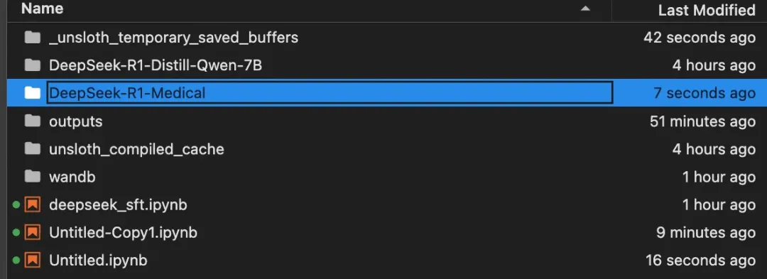Click the _unsloth_temporary_saved_buffers folder icon
The image size is (767, 279).
tap(32, 37)
